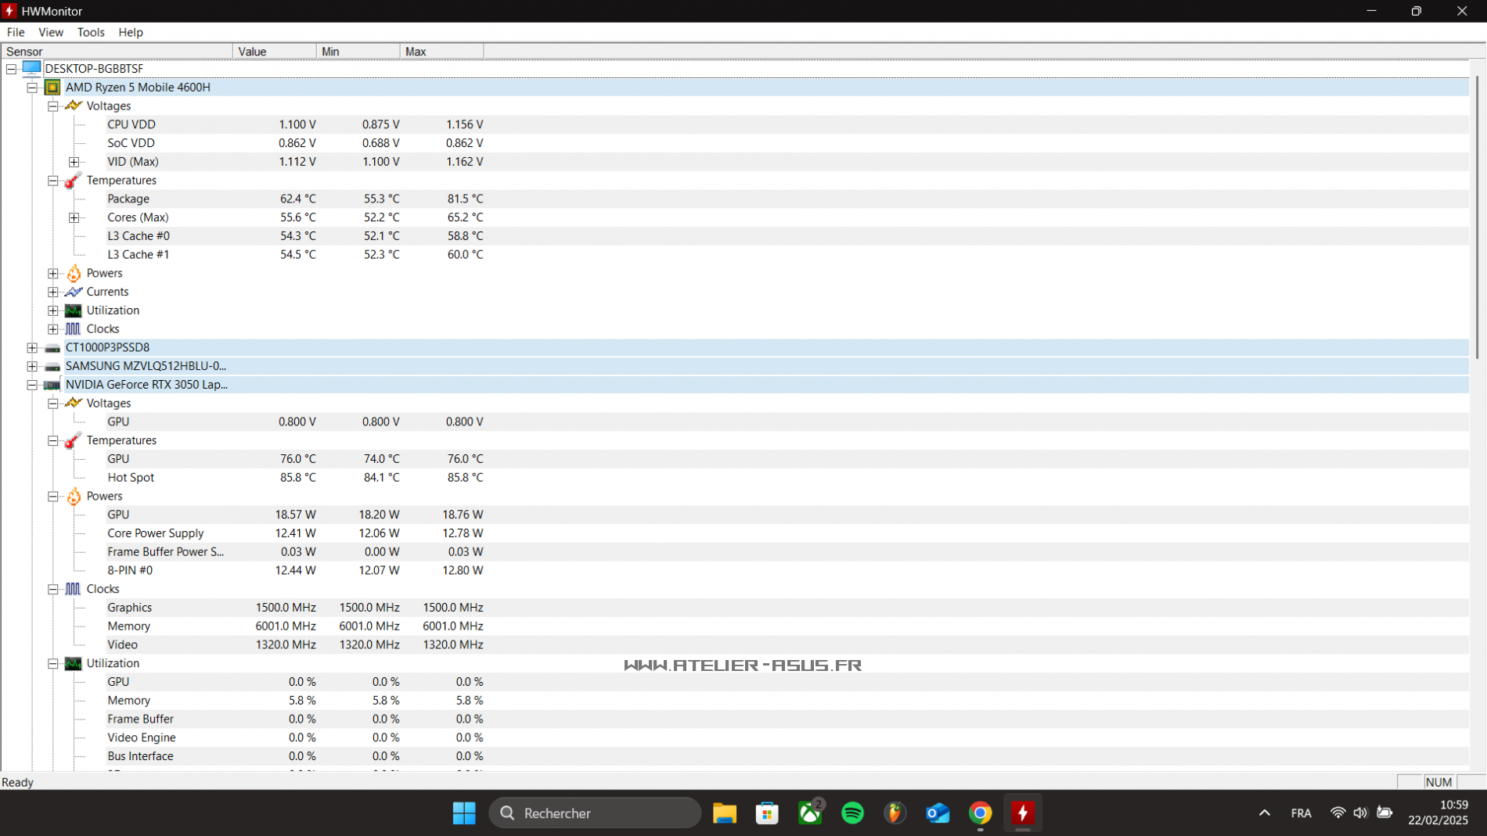Open the File menu
The height and width of the screenshot is (836, 1487).
click(16, 32)
